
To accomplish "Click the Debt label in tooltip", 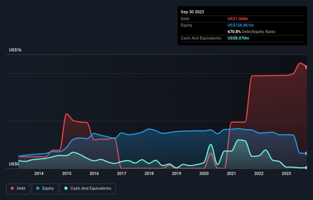I will [185, 19].
